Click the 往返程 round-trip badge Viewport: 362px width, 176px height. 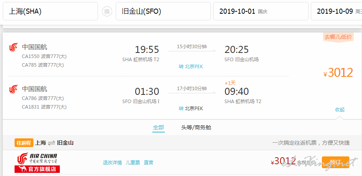click(24, 143)
